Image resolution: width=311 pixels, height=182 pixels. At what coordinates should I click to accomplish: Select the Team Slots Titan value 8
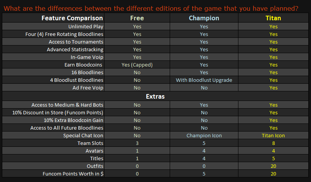(x=273, y=143)
